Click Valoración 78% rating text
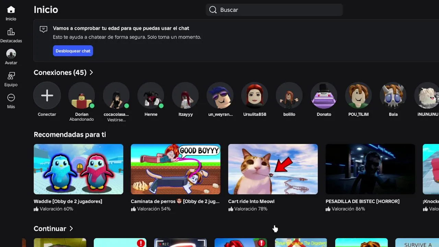The image size is (439, 247). tap(251, 209)
